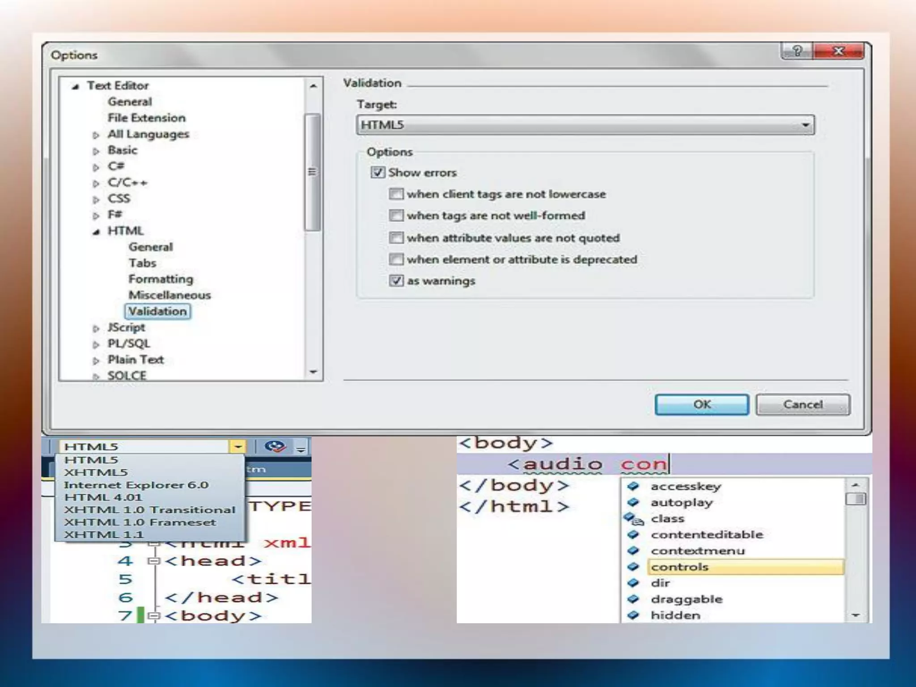Viewport: 916px width, 687px height.
Task: Select the controls attribute in IntelliSense list
Action: point(680,567)
